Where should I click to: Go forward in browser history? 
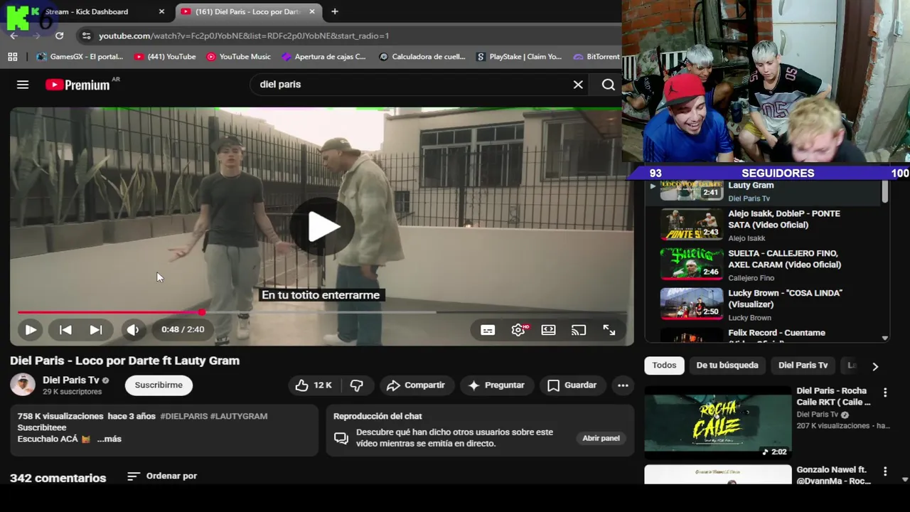(x=36, y=36)
